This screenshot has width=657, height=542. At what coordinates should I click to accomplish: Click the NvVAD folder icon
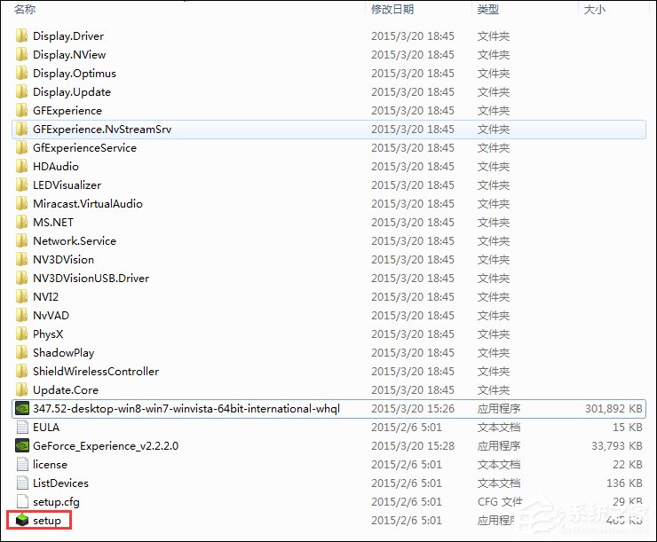(22, 315)
